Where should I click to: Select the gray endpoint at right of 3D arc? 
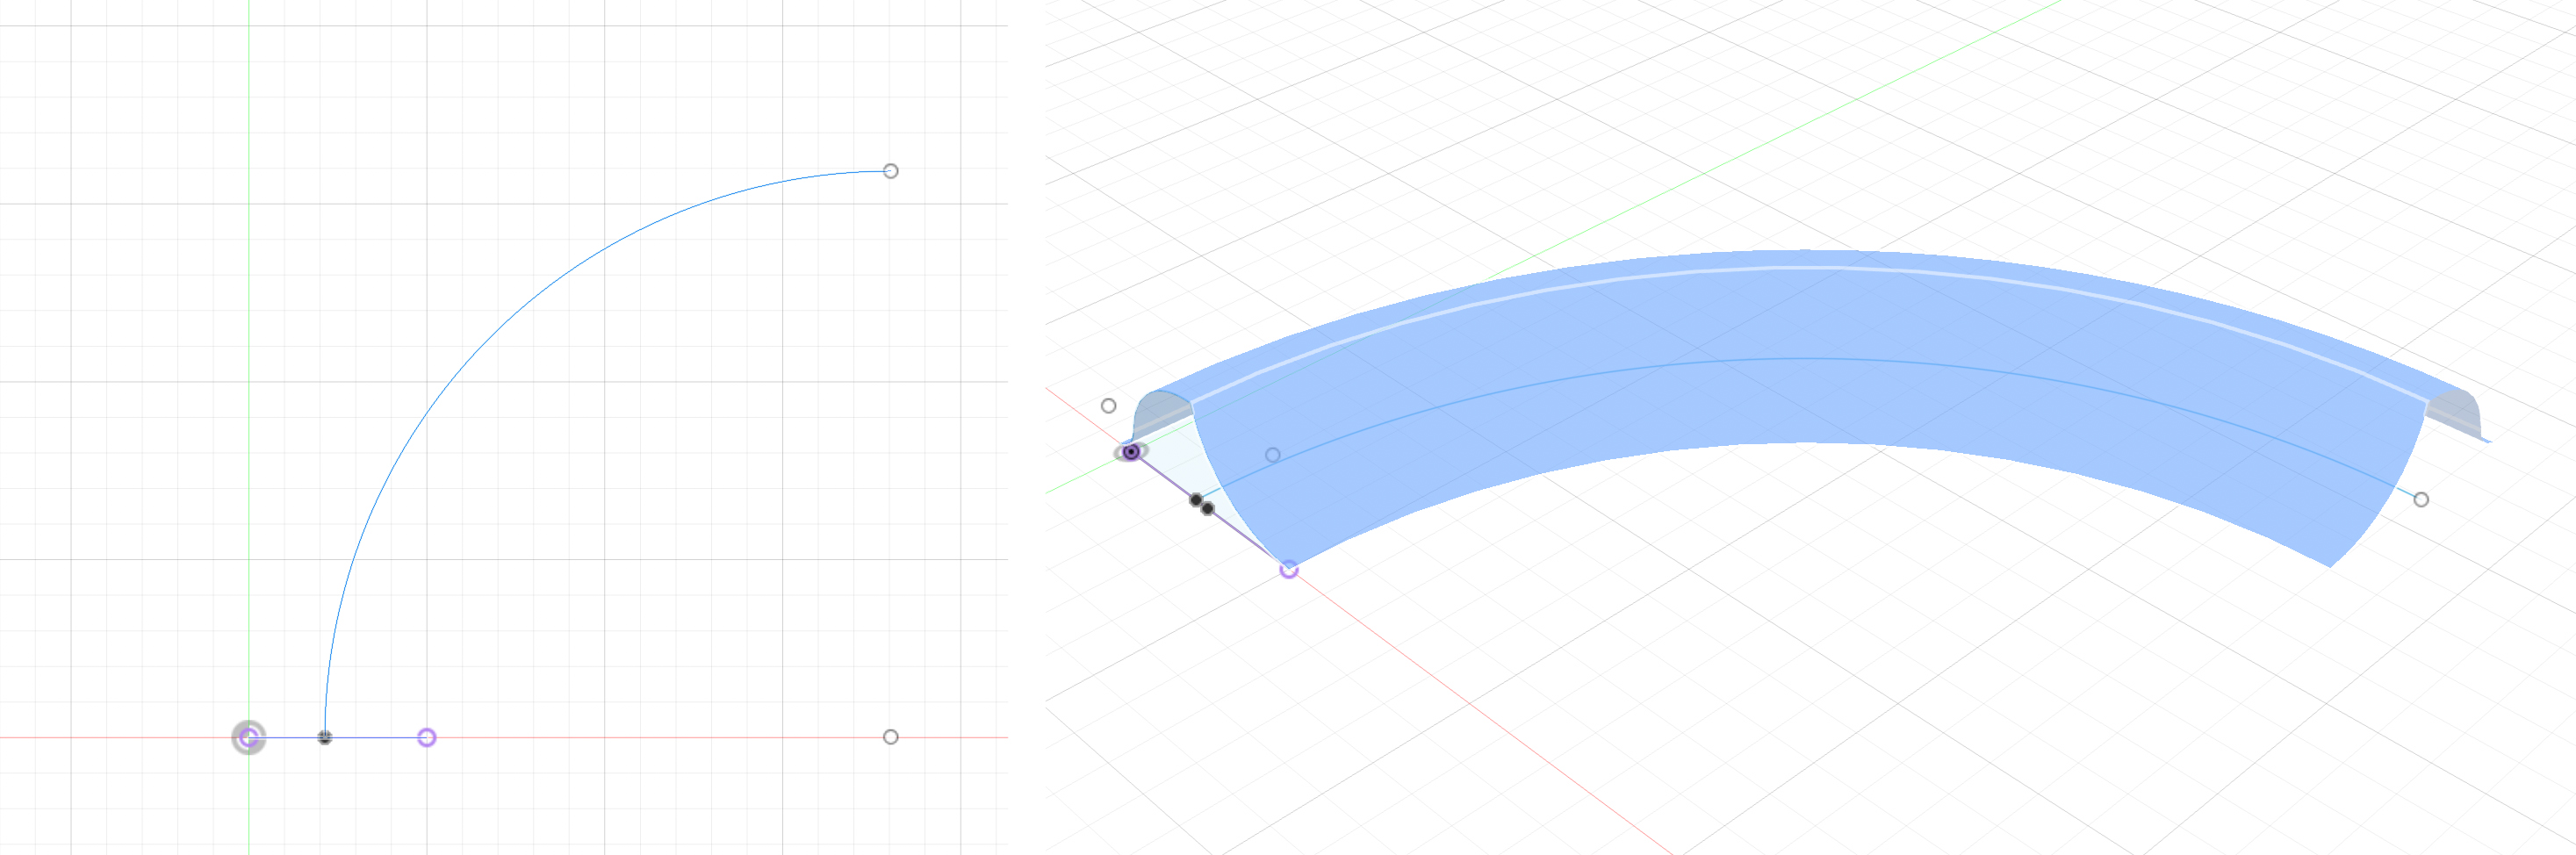[2421, 499]
